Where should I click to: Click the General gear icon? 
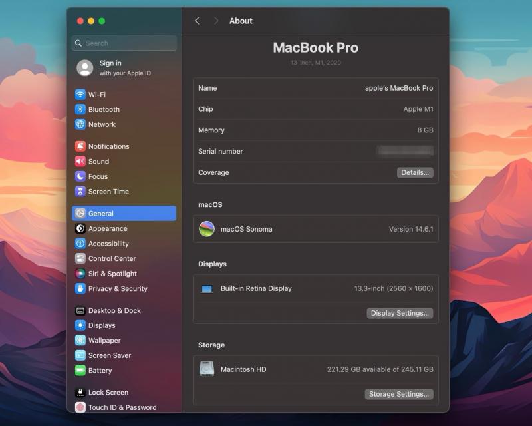click(x=80, y=214)
